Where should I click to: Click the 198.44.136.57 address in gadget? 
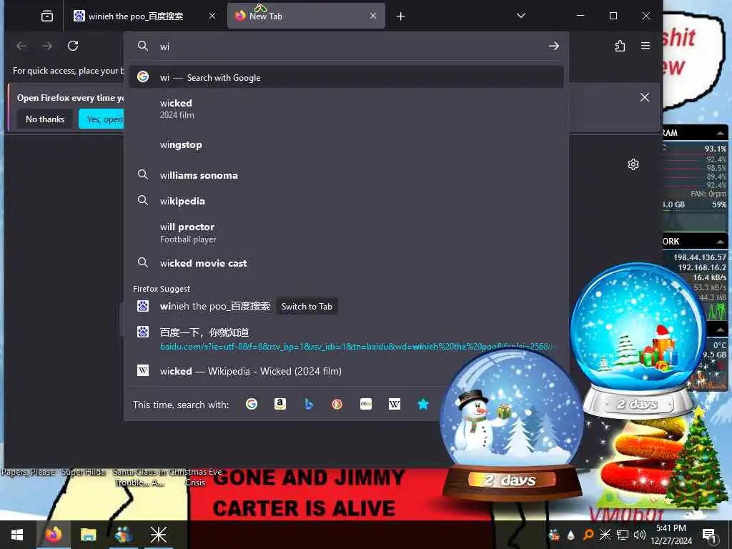pyautogui.click(x=699, y=257)
